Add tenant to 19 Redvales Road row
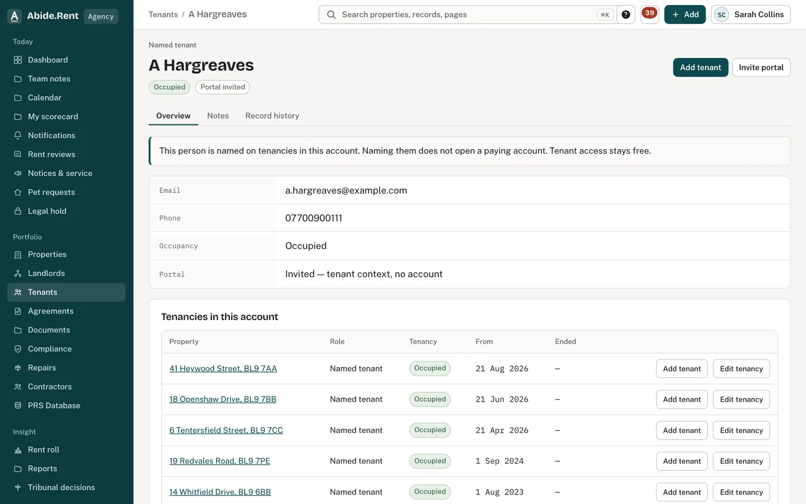The height and width of the screenshot is (504, 806). point(682,461)
